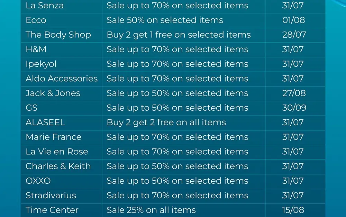The width and height of the screenshot is (346, 217).
Task: Click the Time Center store name
Action: point(52,210)
